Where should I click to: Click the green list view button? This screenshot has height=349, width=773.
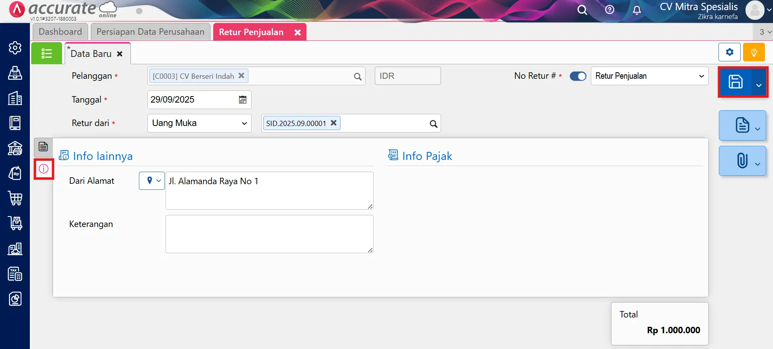point(47,53)
